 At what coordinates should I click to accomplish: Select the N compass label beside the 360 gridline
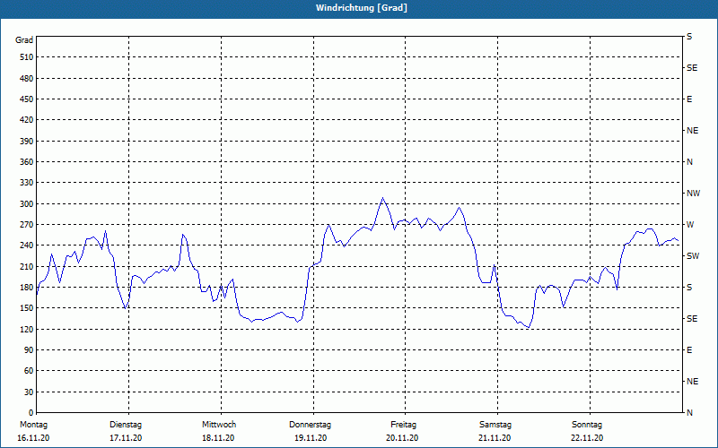tap(689, 162)
